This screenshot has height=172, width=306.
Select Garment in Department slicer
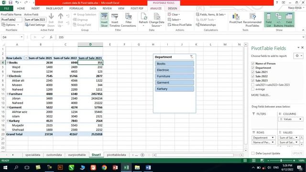[175, 83]
